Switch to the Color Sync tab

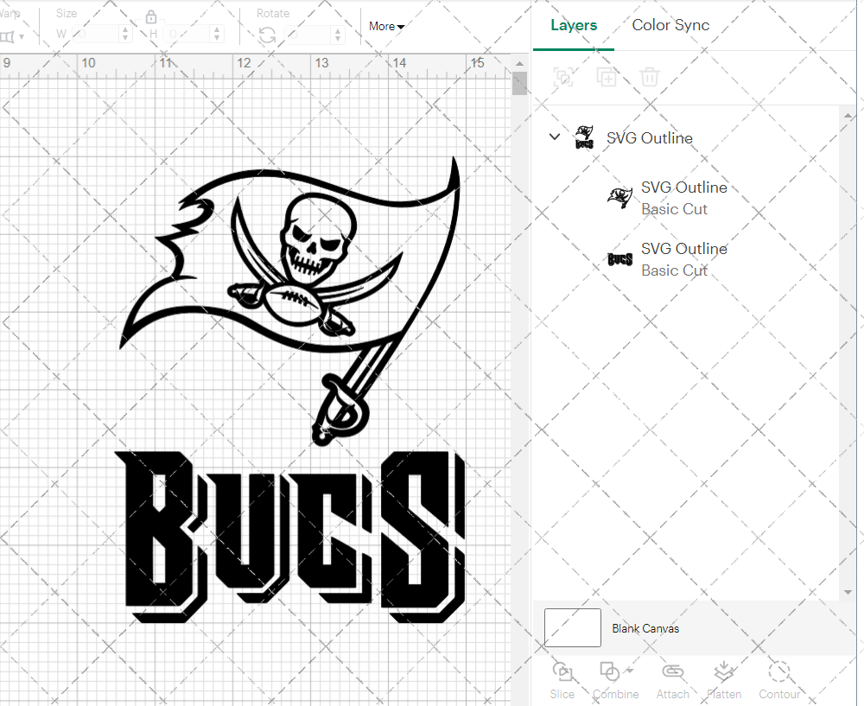[x=670, y=25]
